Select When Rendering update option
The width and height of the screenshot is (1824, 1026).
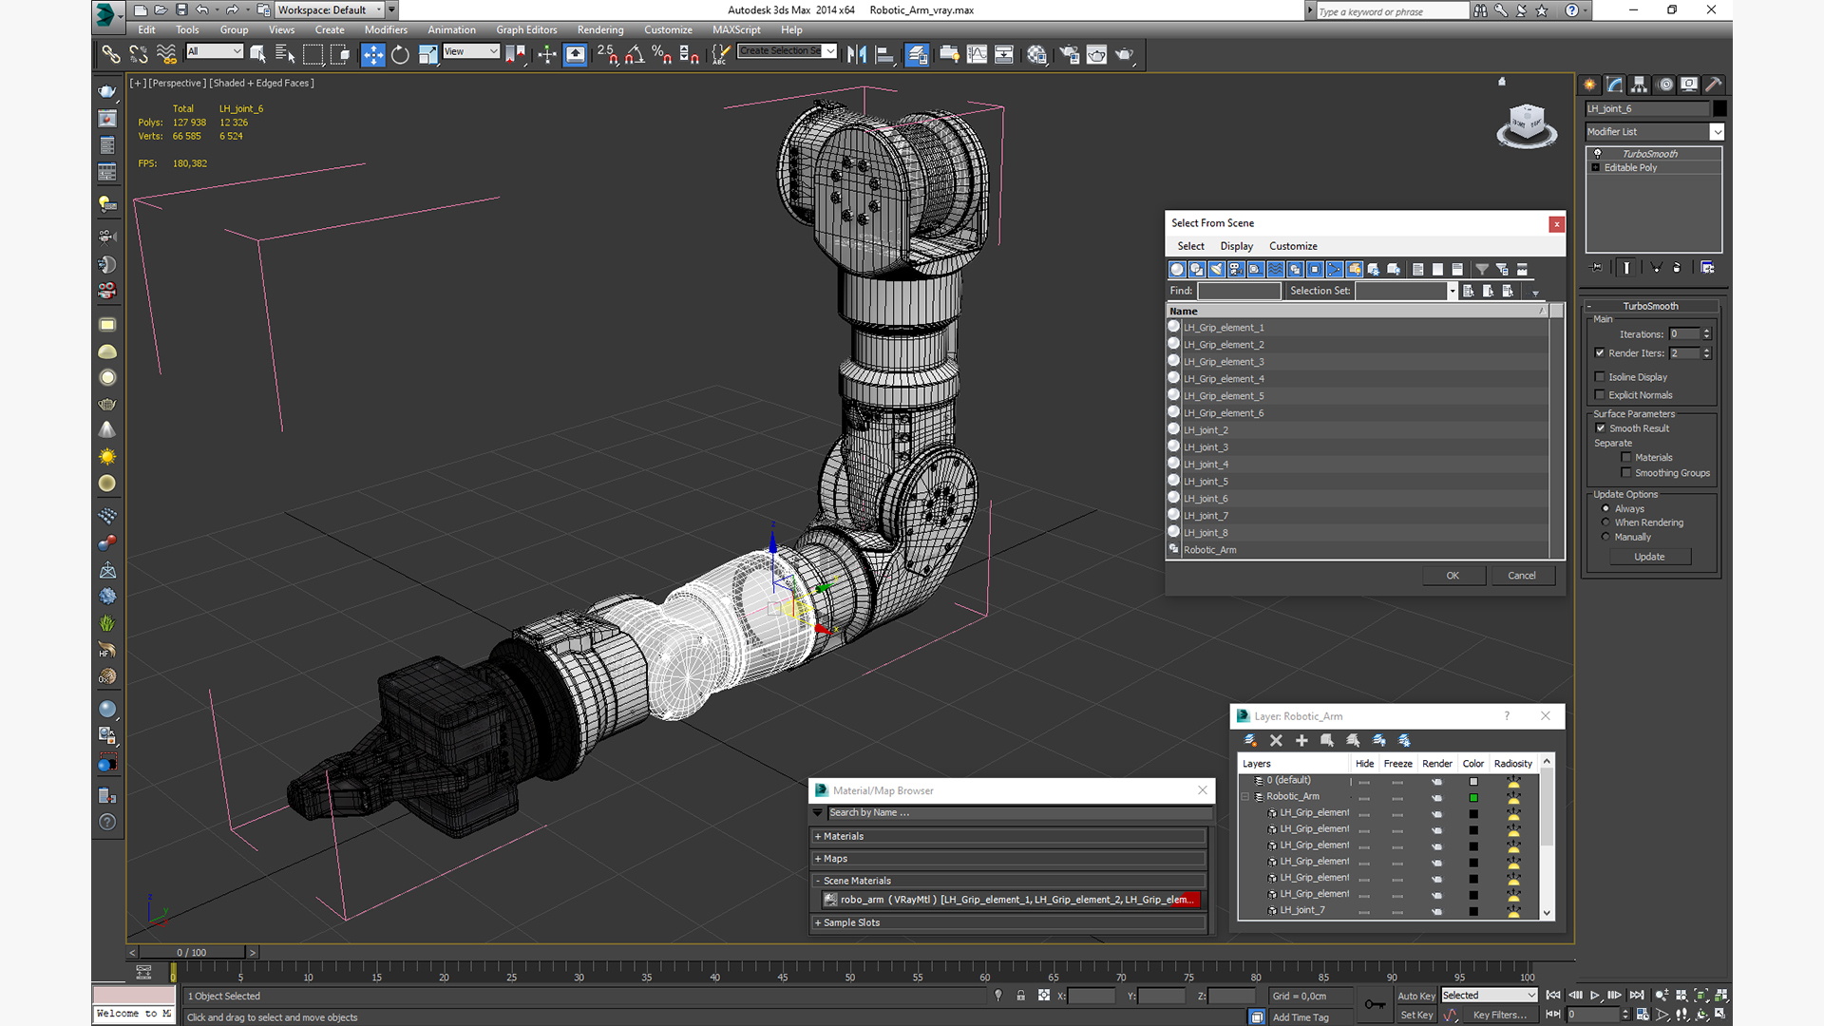pos(1605,522)
